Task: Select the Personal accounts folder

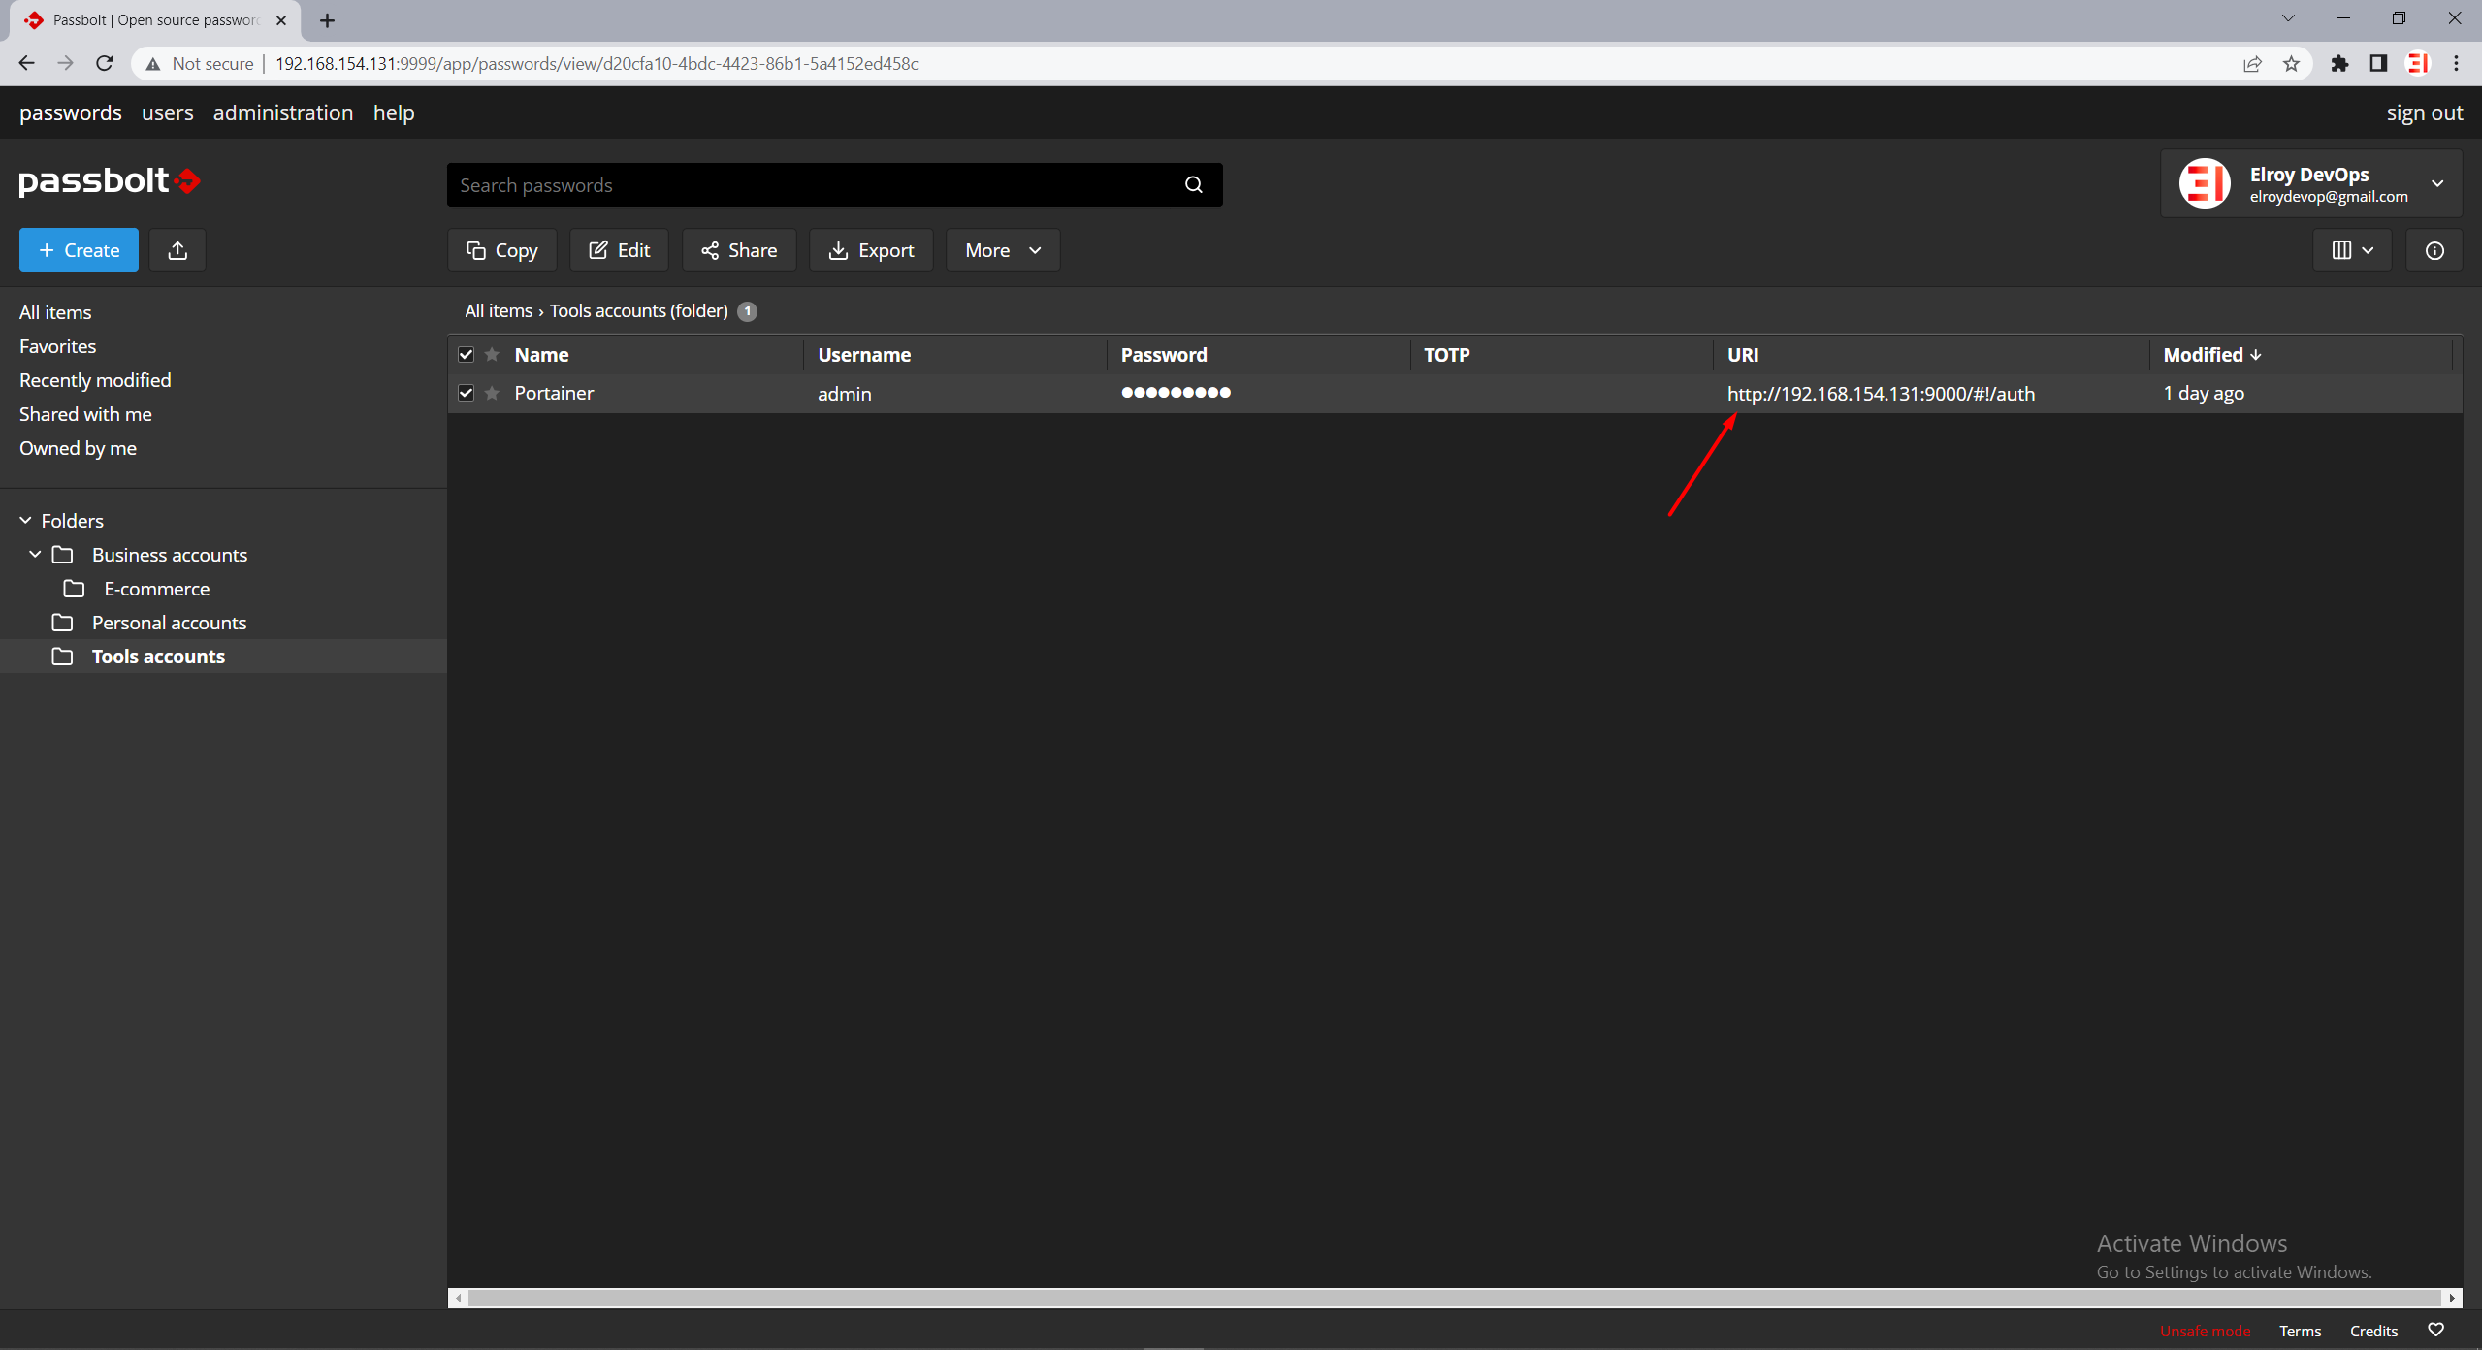Action: click(x=169, y=623)
